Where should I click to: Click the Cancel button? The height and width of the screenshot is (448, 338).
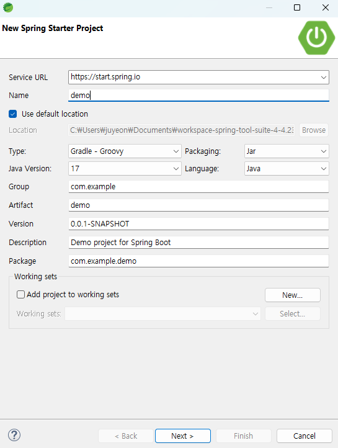coord(305,436)
